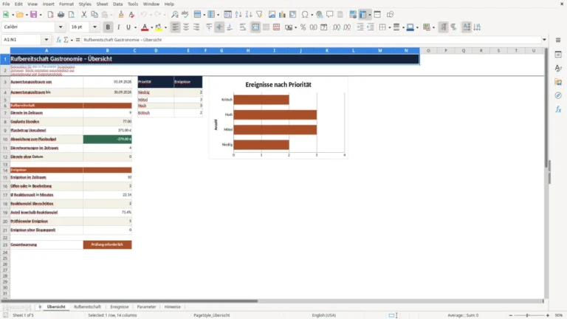Viewport: 567px width, 319px height.
Task: Sort descending with the Z-A icon
Action: point(249,15)
